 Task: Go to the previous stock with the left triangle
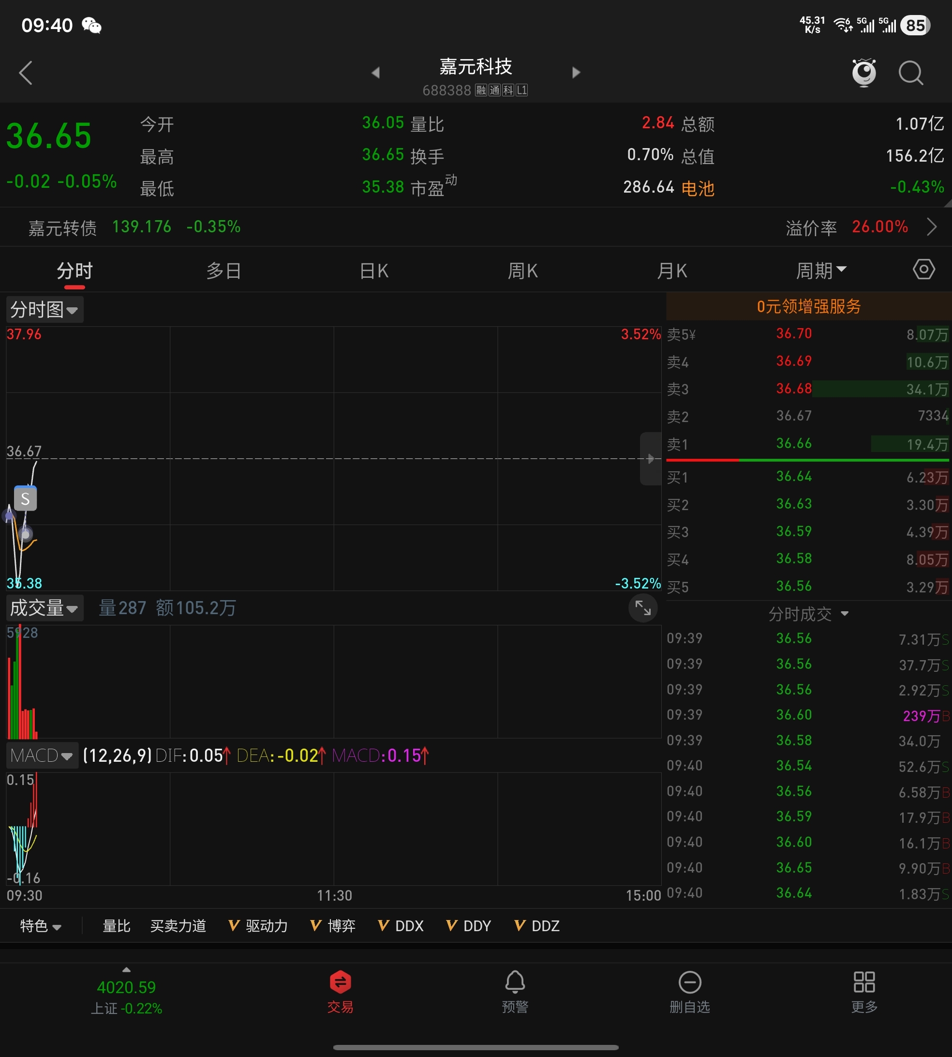(x=375, y=73)
